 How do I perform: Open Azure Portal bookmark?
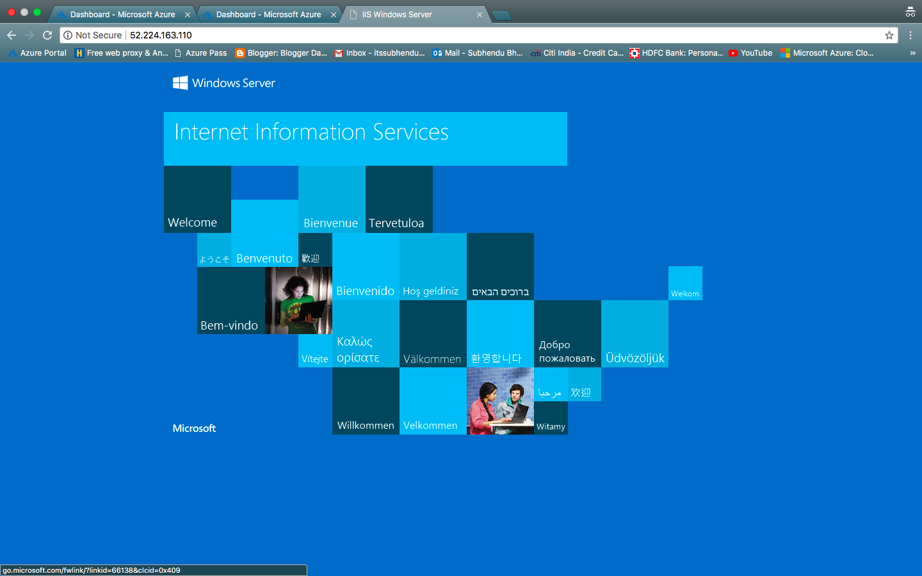37,53
